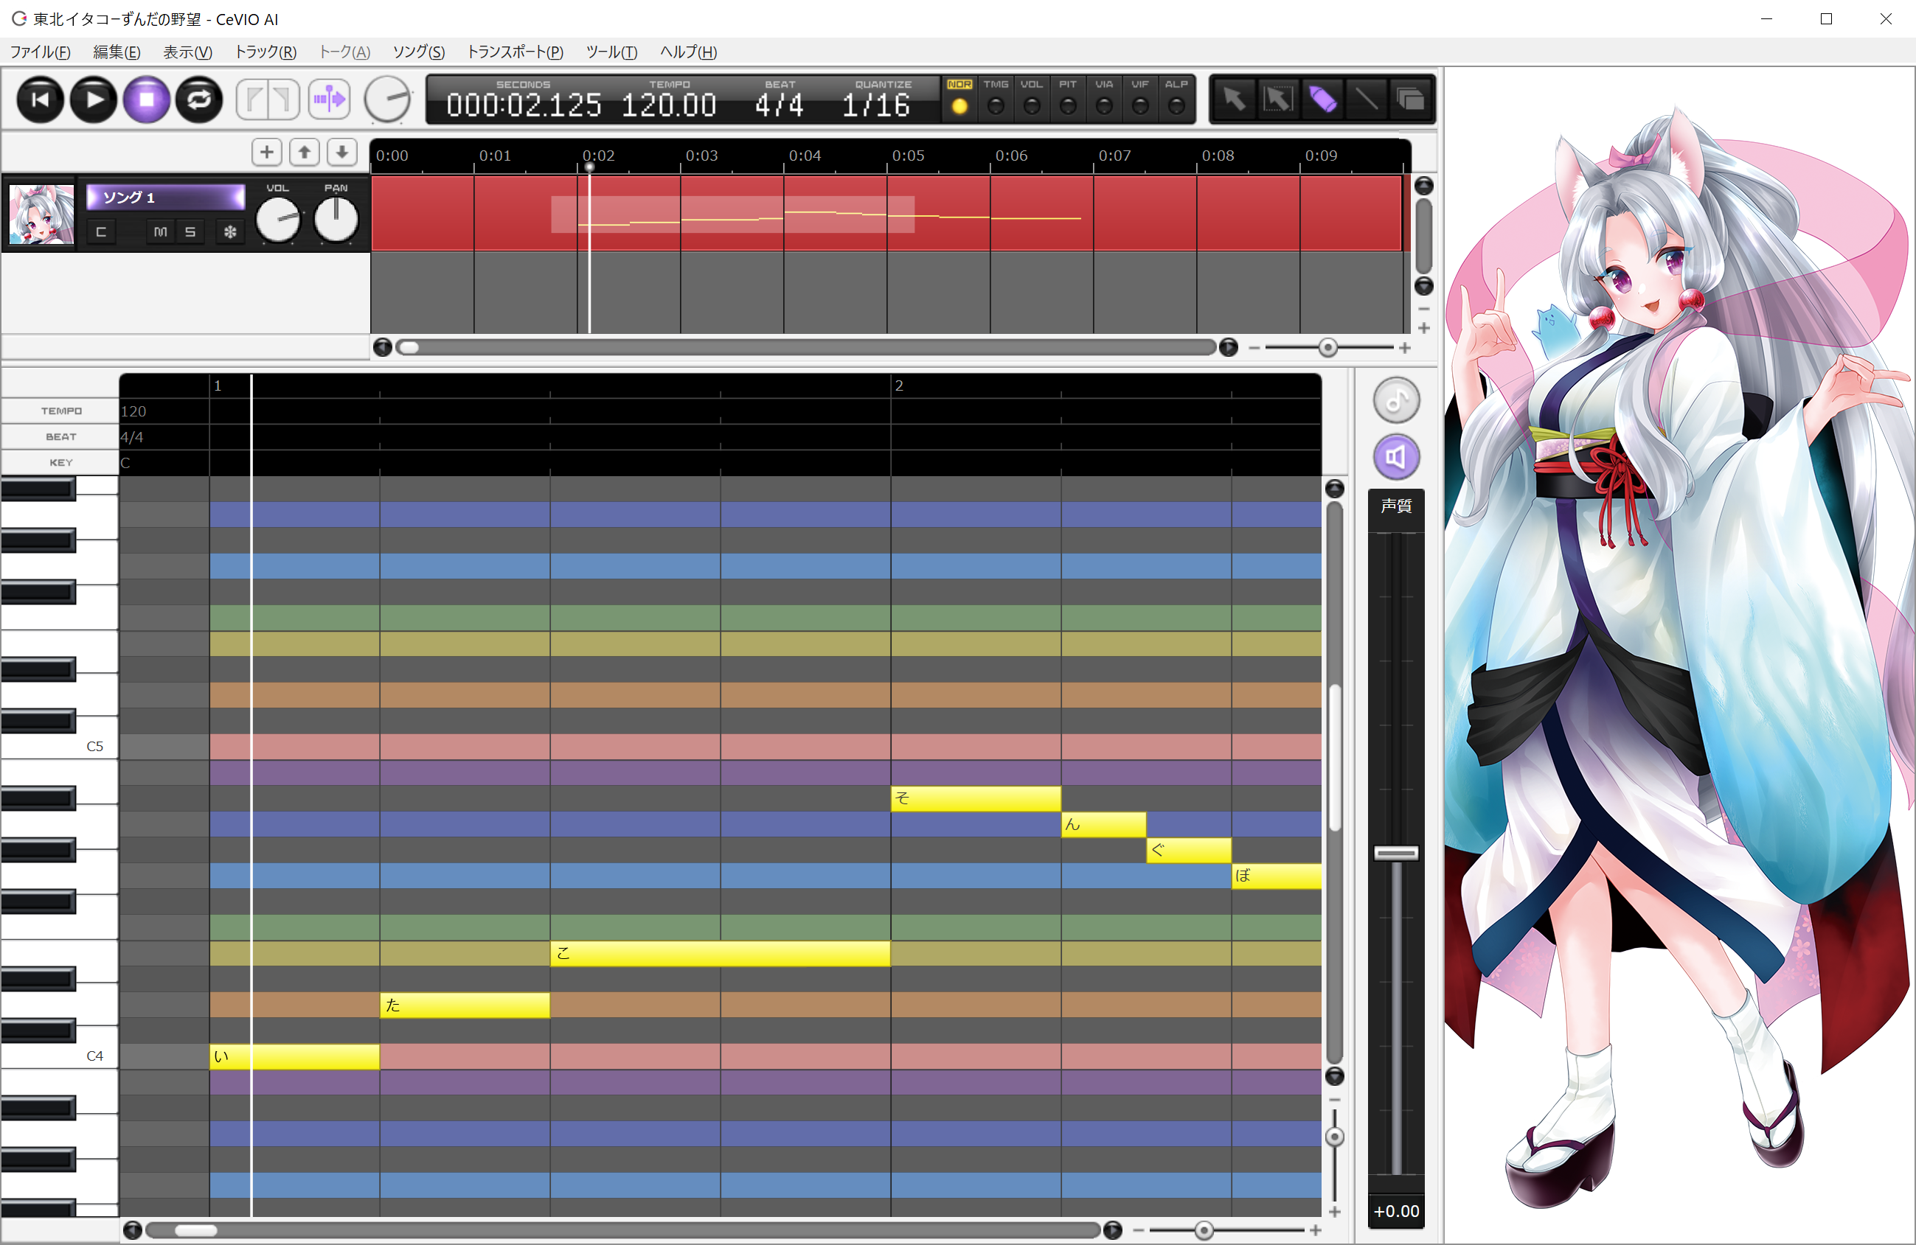Add a new track with plus button
This screenshot has width=1916, height=1245.
(266, 152)
